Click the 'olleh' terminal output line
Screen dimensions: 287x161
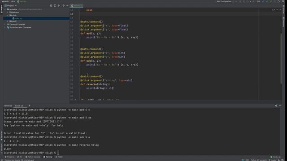click(8, 149)
